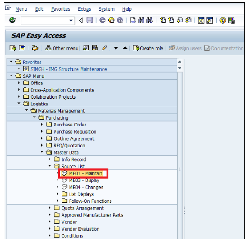Click the Save diskette icon

90,21
